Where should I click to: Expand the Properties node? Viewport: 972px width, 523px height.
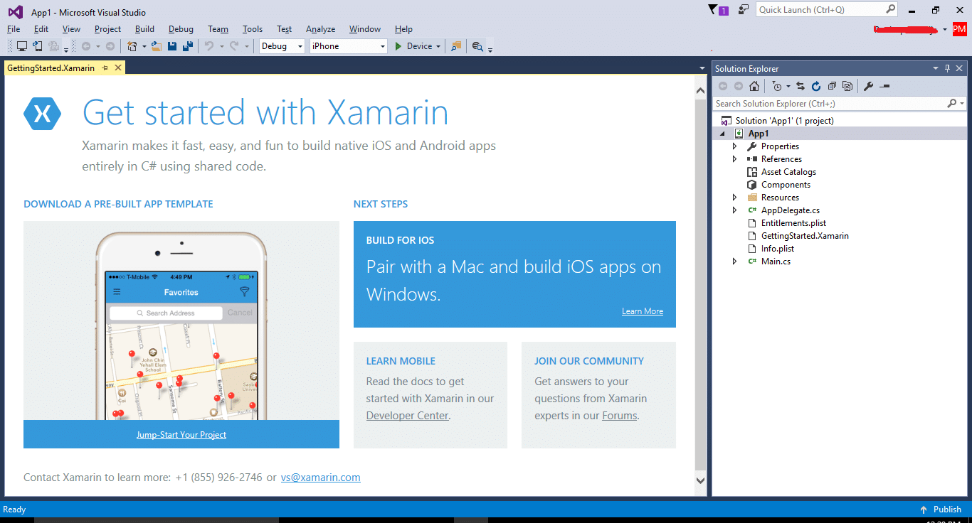click(735, 146)
